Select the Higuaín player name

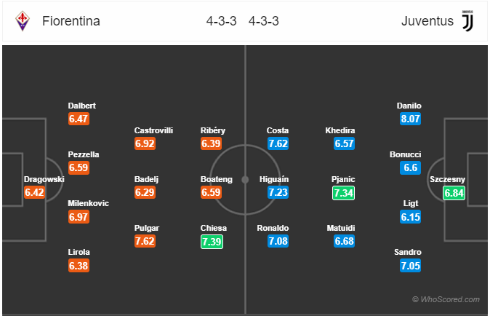pyautogui.click(x=274, y=179)
